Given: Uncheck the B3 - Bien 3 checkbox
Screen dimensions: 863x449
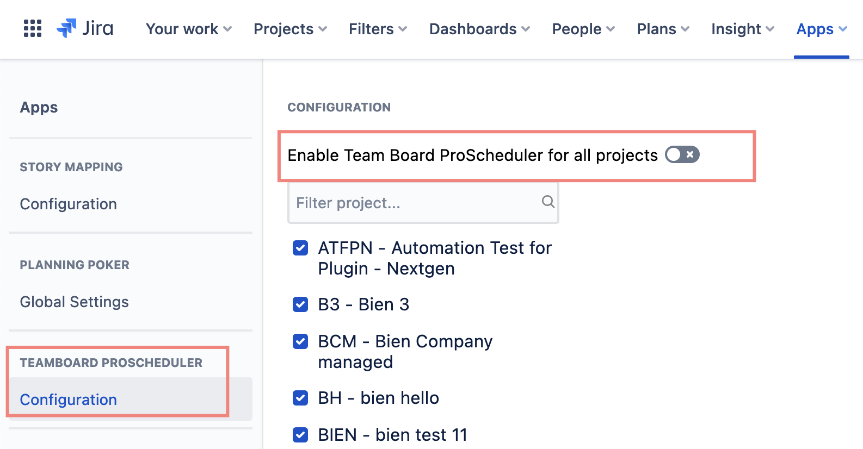Looking at the screenshot, I should point(300,304).
